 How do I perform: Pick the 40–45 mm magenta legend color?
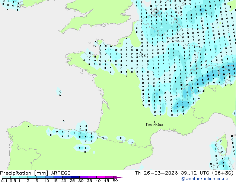[x=101, y=177]
